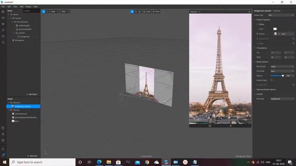Open the Add menu

tap(22, 6)
